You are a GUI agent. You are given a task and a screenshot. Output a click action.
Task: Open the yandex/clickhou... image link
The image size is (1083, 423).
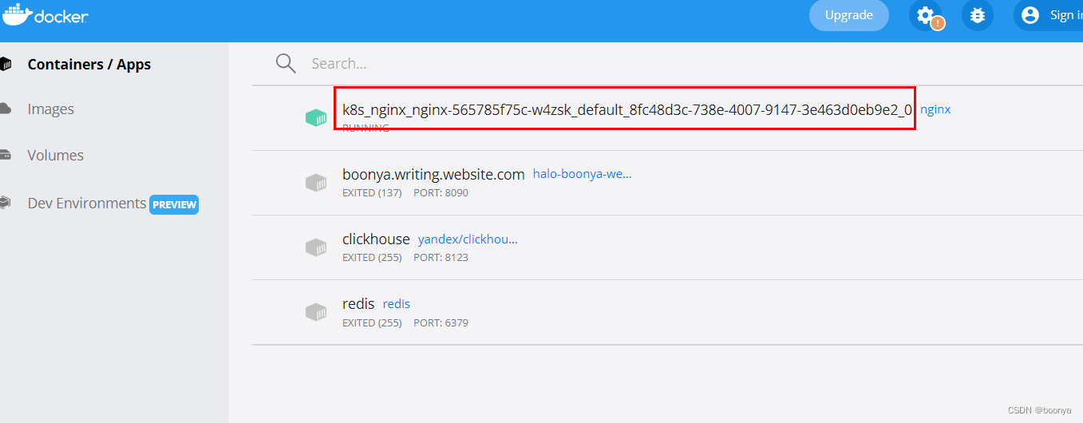tap(468, 239)
